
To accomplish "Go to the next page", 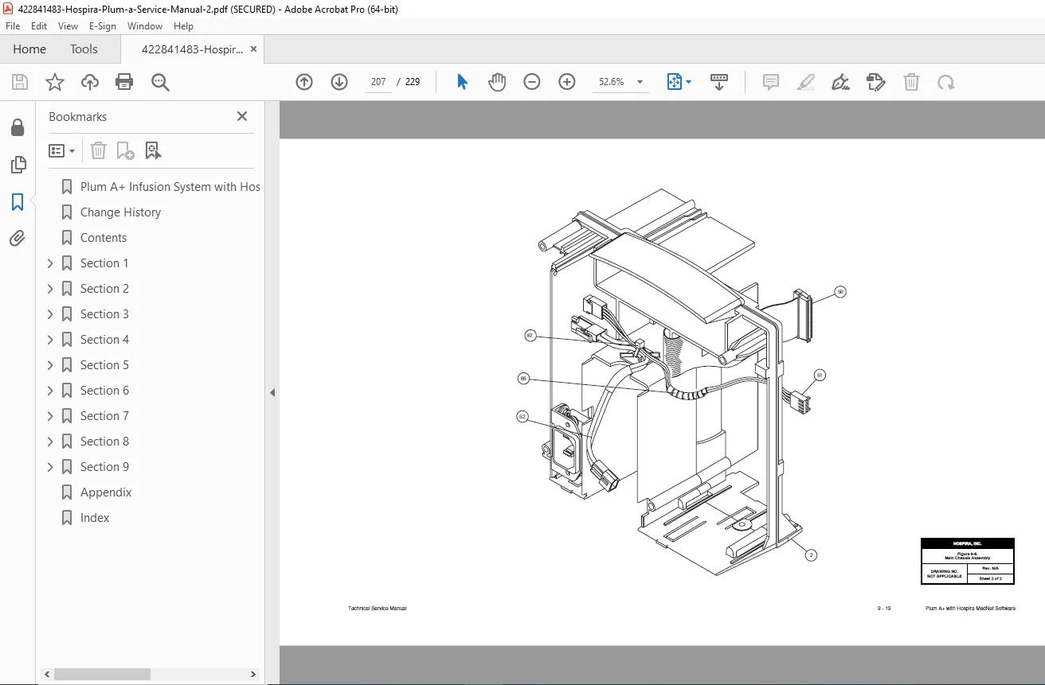I will pyautogui.click(x=339, y=82).
